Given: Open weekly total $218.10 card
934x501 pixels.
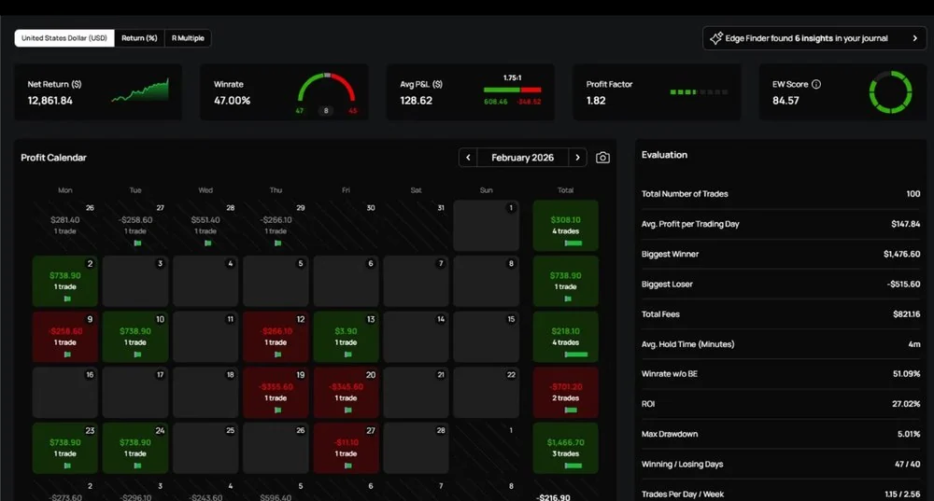Looking at the screenshot, I should (565, 337).
